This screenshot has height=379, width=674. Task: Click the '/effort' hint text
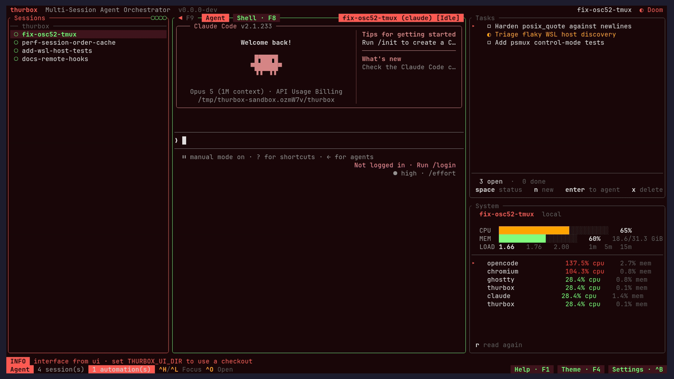point(442,173)
